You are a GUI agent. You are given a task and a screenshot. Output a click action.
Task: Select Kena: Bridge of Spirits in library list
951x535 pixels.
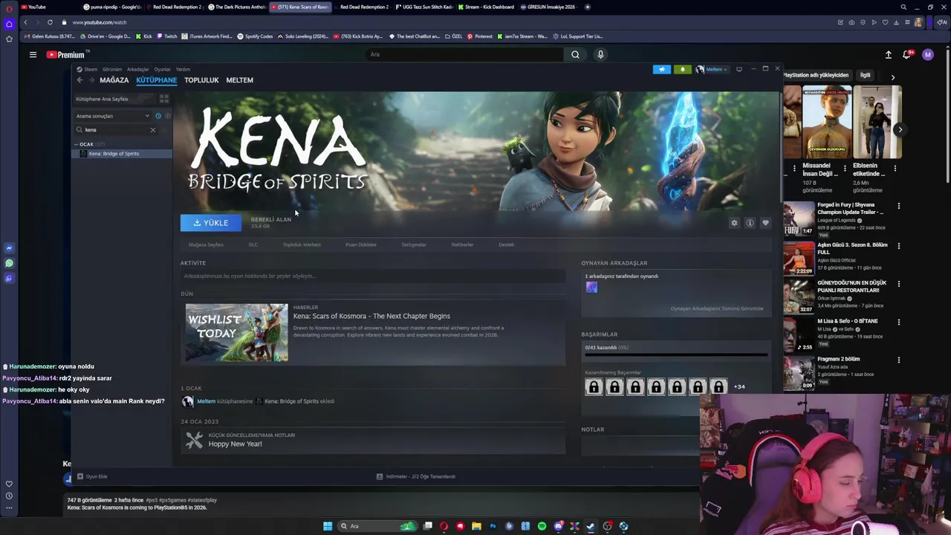pos(123,154)
